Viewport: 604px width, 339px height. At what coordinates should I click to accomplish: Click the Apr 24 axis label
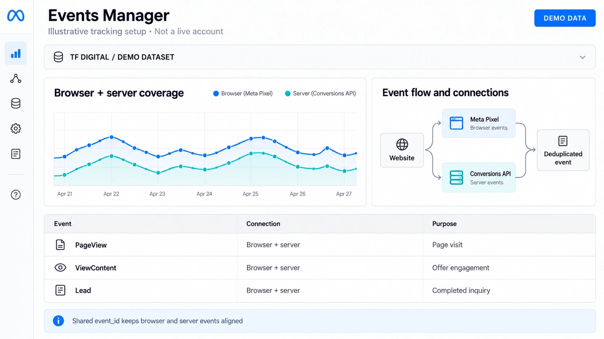pos(204,194)
